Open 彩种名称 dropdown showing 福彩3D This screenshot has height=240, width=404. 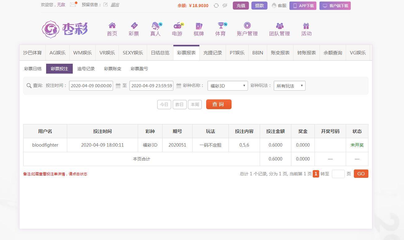[228, 86]
